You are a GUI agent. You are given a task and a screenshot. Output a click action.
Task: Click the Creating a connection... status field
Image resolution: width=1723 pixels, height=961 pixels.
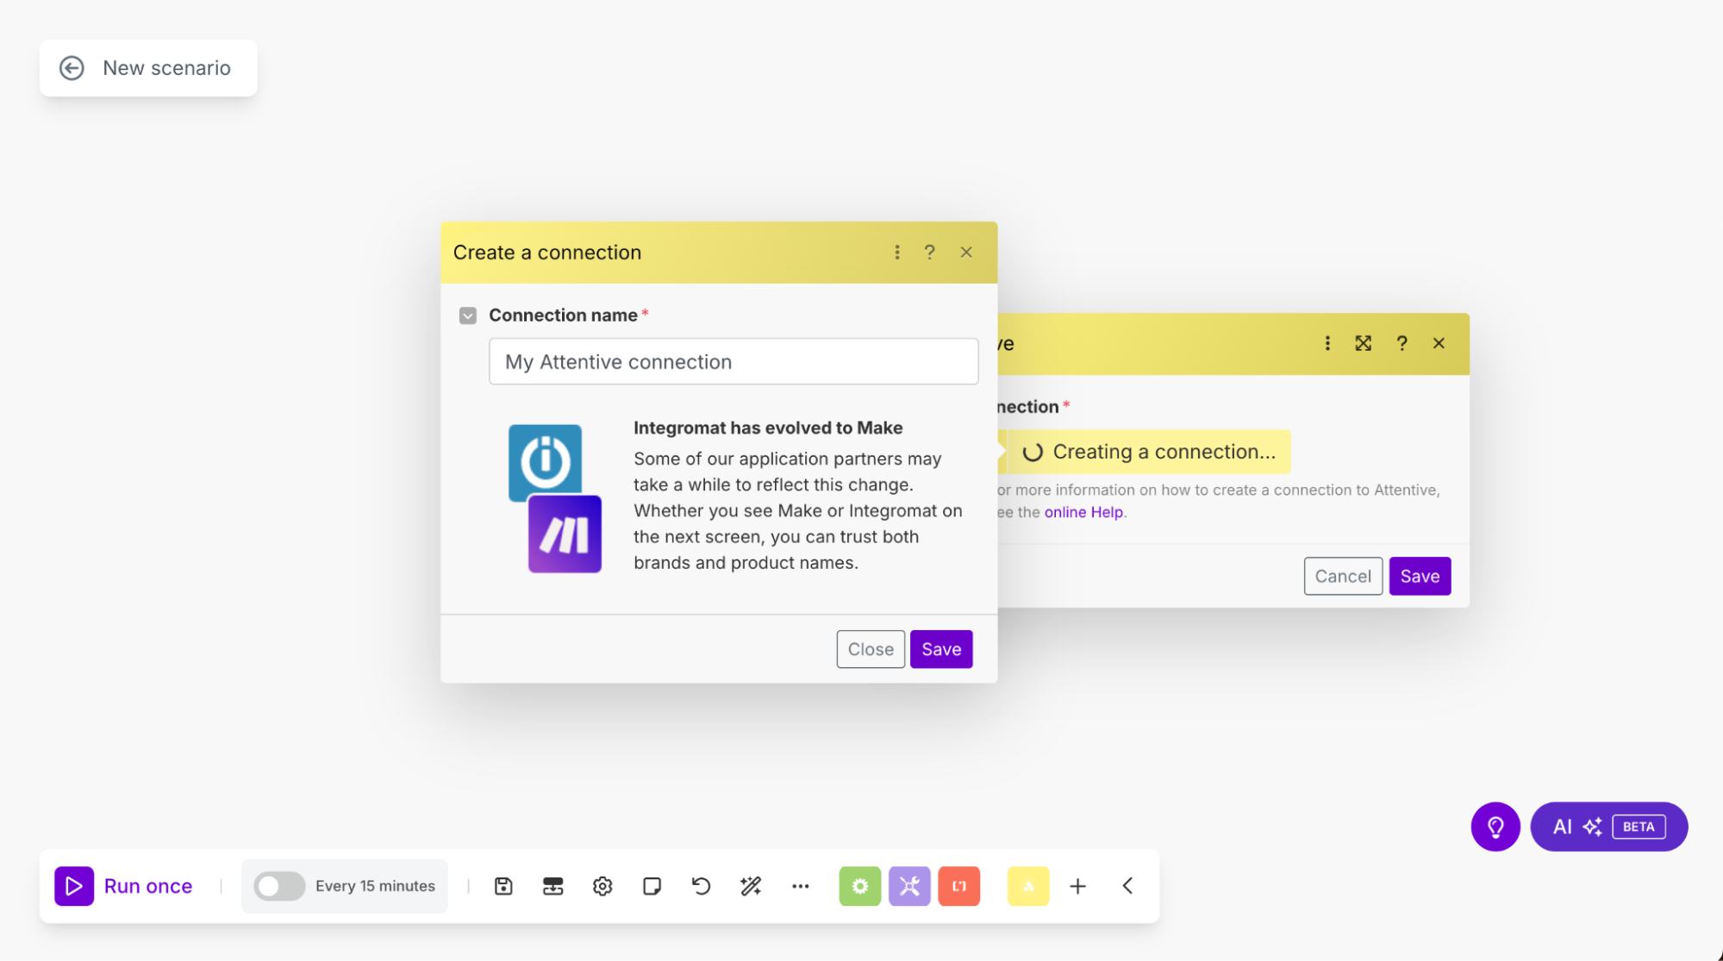click(1148, 452)
